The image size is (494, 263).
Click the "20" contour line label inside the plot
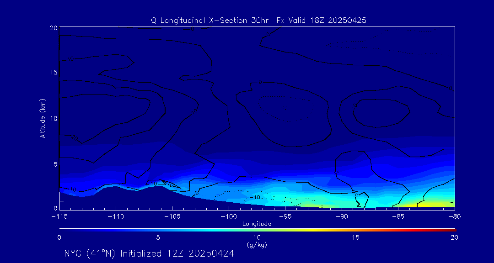(75, 138)
